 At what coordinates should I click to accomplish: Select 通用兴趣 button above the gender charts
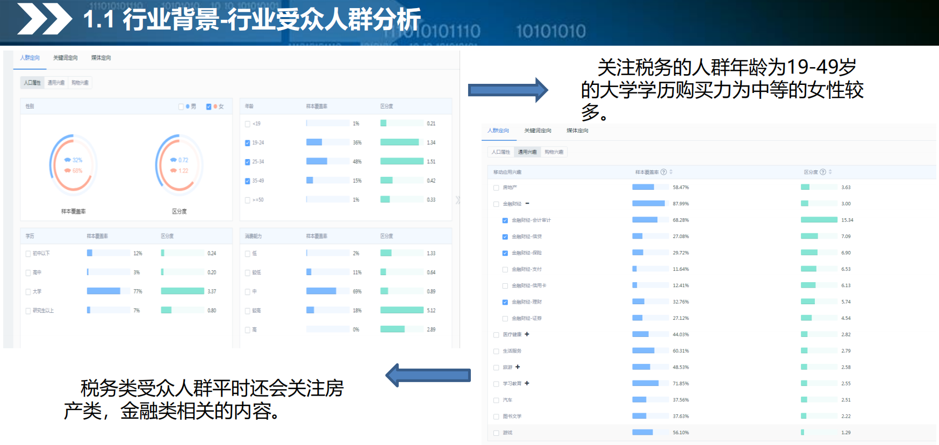coord(56,83)
